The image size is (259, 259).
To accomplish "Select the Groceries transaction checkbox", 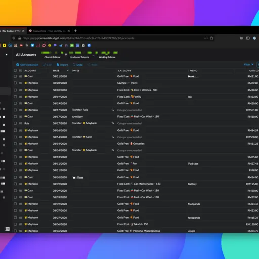I will (15, 144).
